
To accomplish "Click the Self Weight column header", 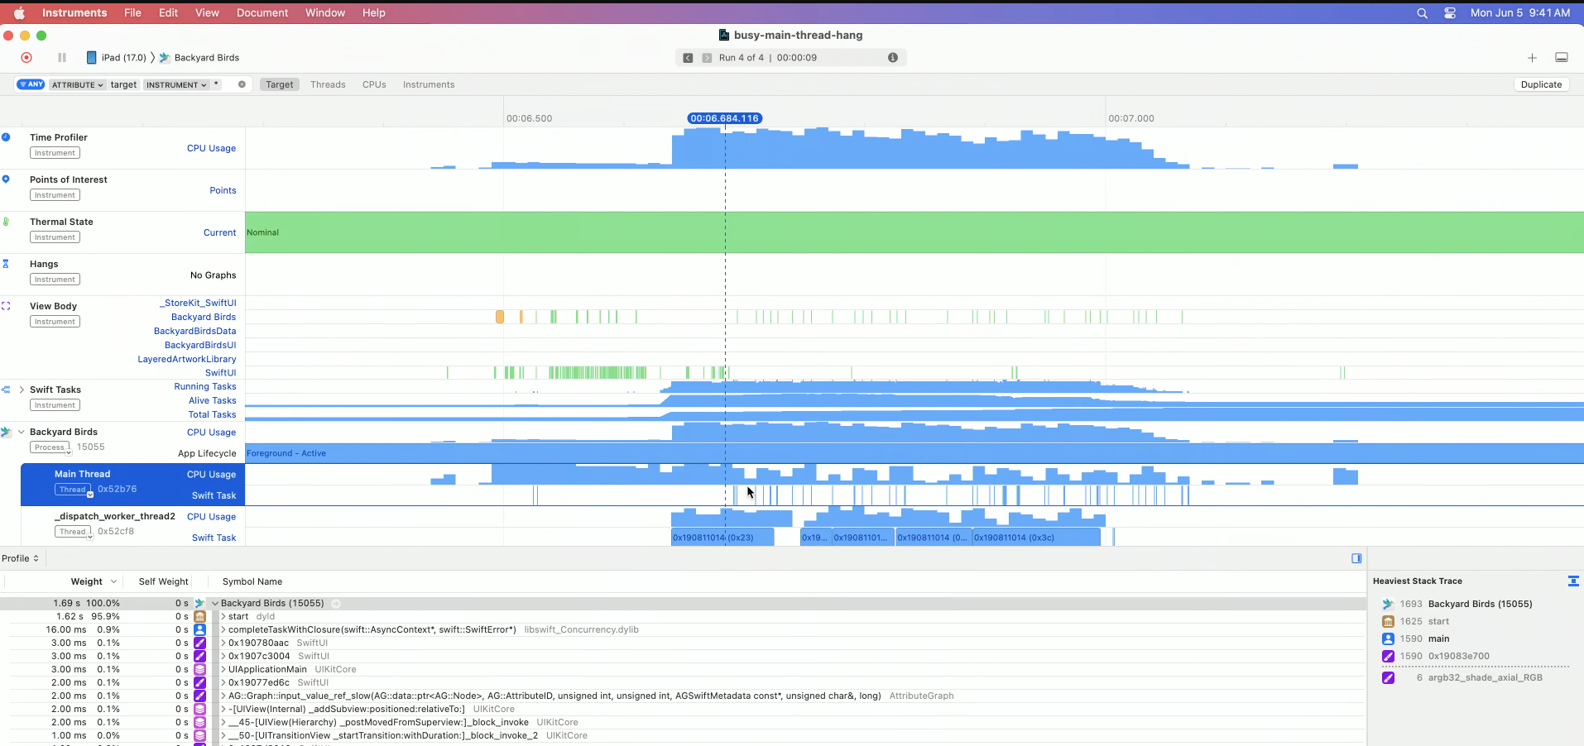I will click(x=163, y=582).
